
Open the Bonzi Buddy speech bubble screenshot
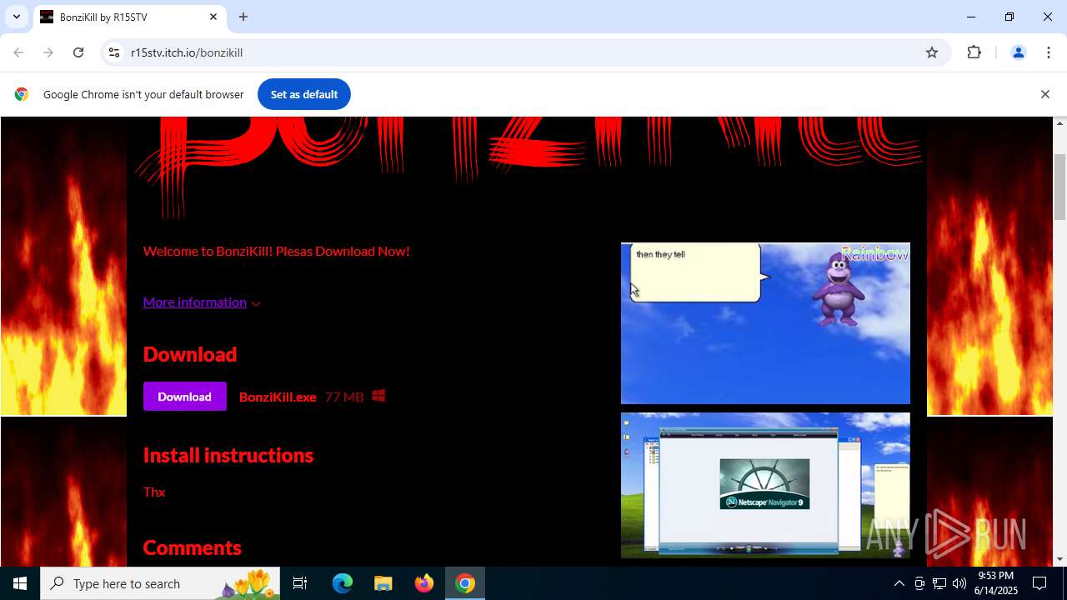tap(765, 323)
